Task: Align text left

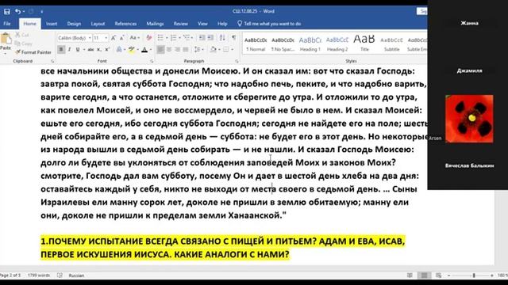Action: (x=160, y=49)
